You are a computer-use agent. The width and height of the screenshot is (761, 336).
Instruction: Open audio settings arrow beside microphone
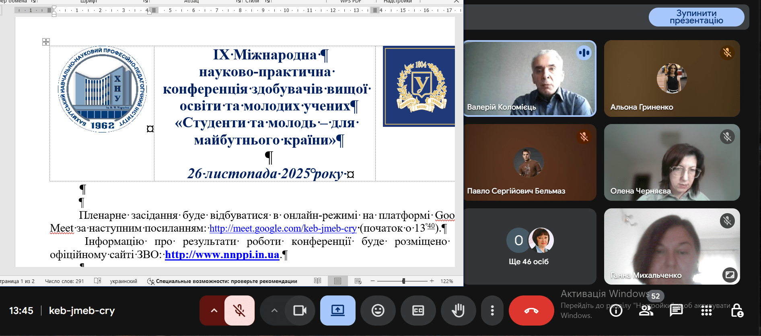click(214, 310)
